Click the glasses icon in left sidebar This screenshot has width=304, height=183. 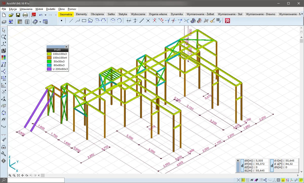4,147
